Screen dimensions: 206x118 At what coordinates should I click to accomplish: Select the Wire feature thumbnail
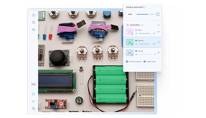[130, 32]
